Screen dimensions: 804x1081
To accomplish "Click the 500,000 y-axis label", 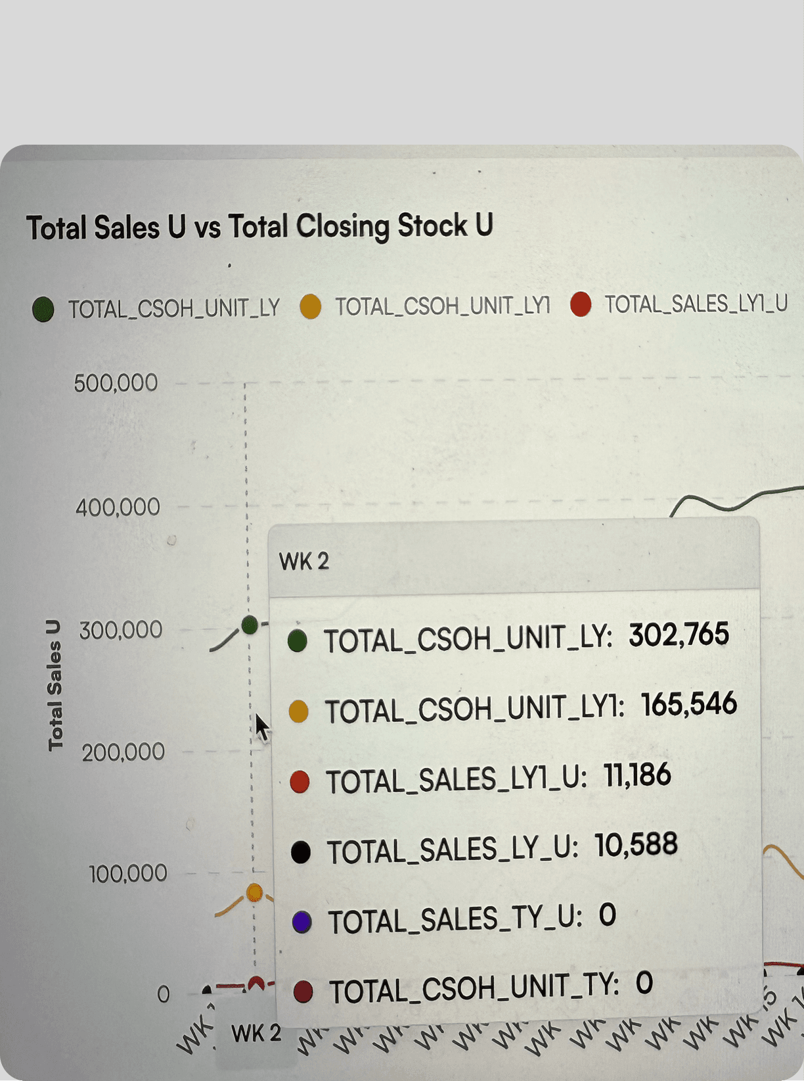I will 116,383.
